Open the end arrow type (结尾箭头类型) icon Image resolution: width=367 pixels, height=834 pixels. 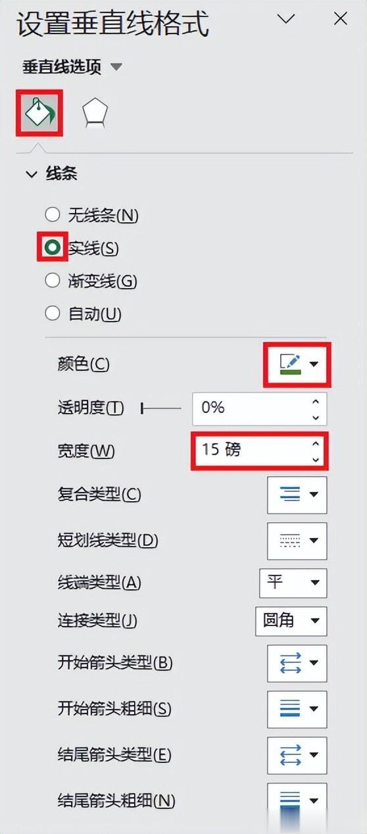297,754
